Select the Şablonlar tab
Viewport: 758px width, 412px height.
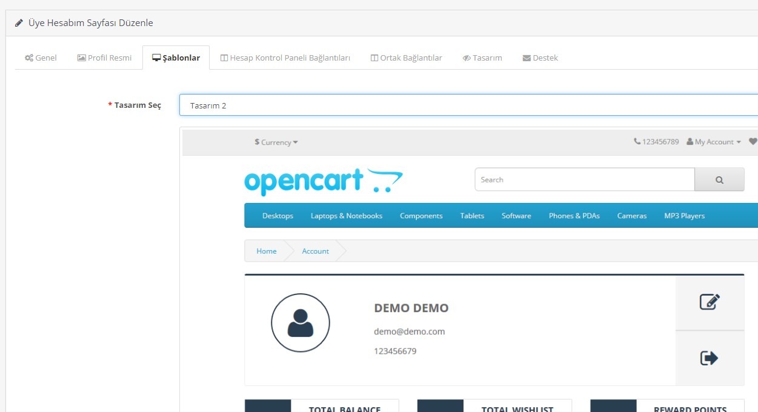[176, 58]
